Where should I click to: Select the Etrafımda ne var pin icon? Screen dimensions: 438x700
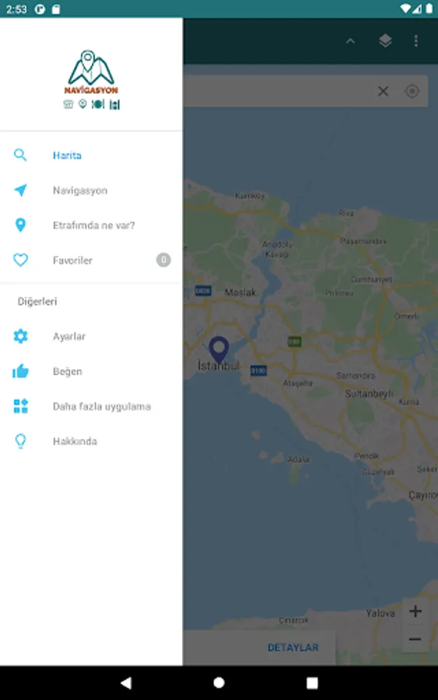click(x=20, y=225)
